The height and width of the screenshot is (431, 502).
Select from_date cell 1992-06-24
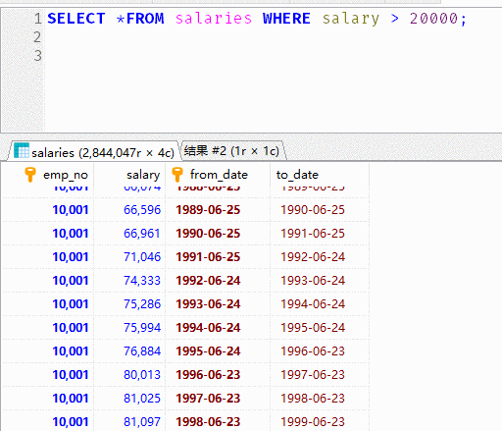218,281
